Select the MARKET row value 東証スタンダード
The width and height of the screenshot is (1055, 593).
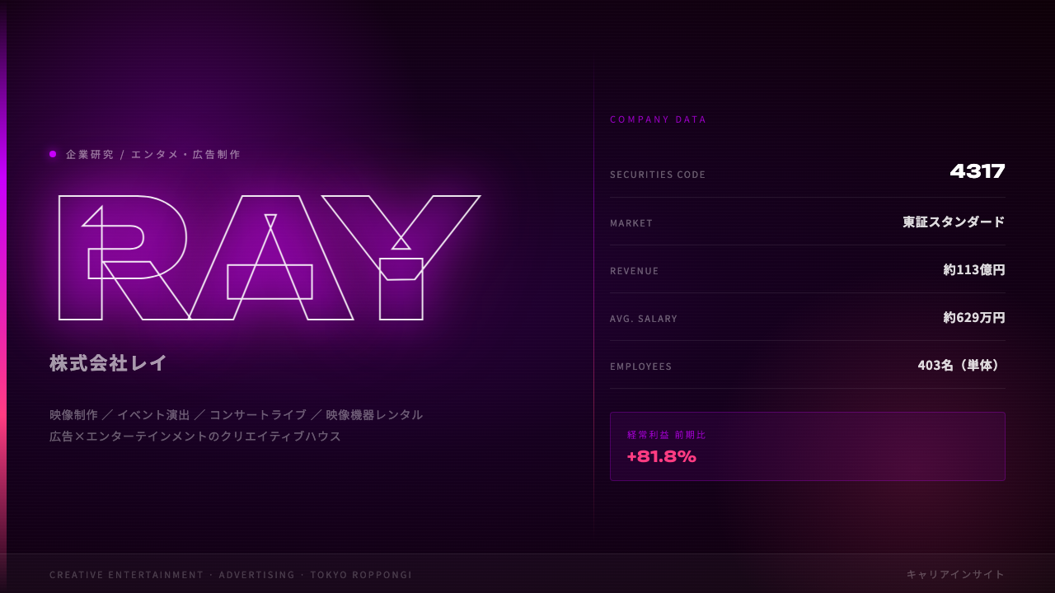[954, 222]
